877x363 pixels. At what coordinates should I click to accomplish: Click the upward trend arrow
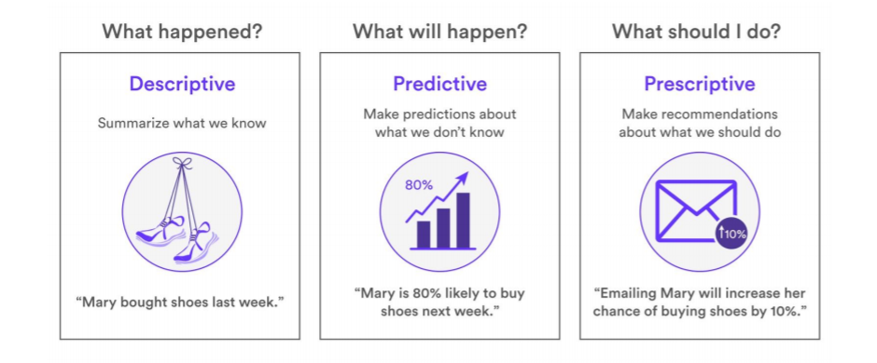click(438, 197)
